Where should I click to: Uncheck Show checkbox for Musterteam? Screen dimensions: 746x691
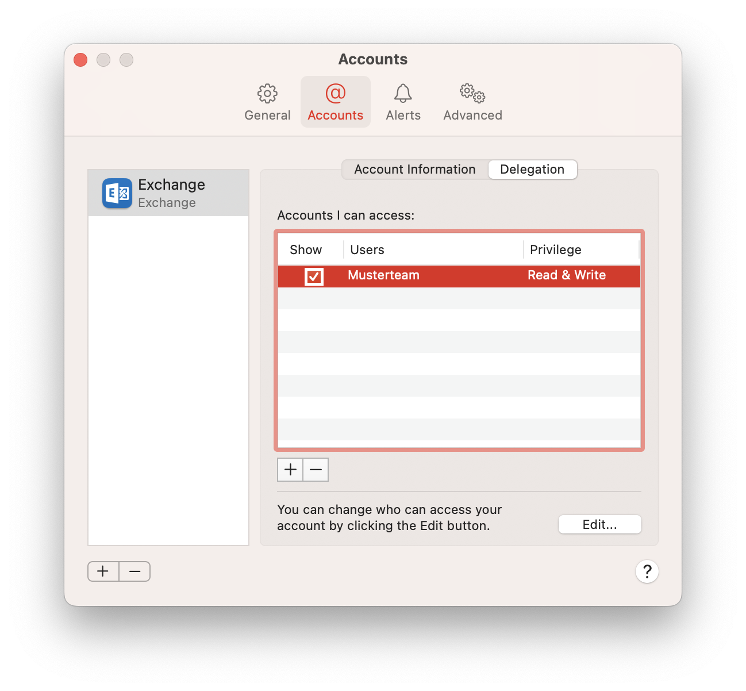pos(314,277)
